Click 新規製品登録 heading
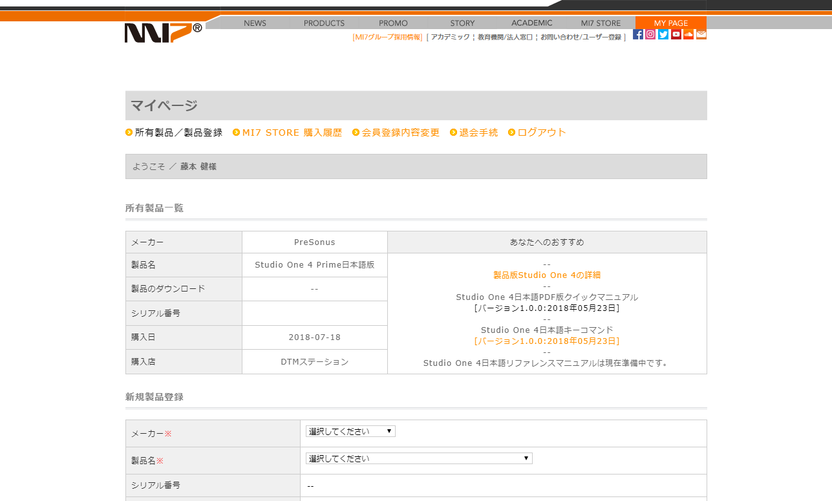 pyautogui.click(x=155, y=397)
